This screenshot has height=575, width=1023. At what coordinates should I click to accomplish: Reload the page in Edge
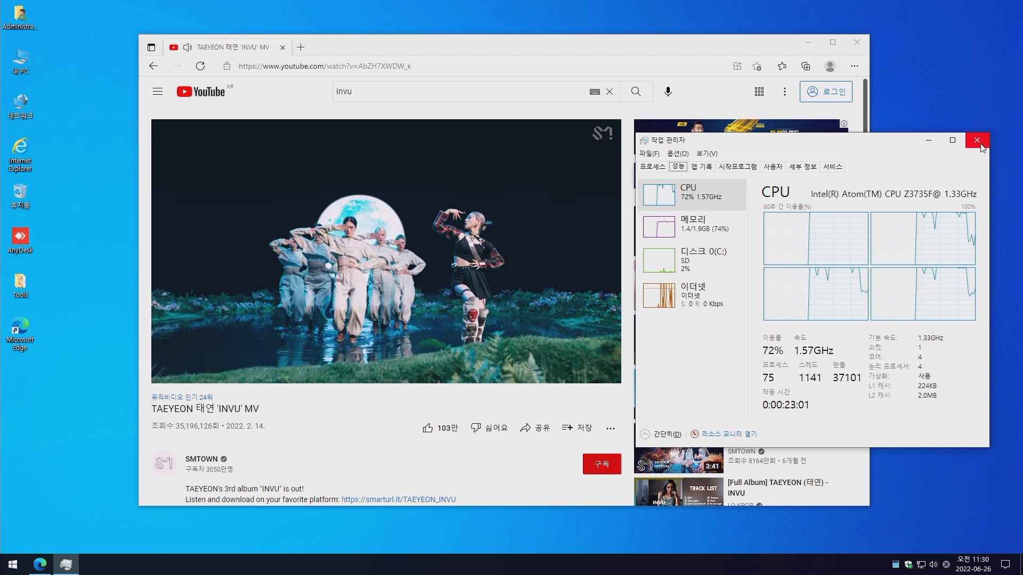point(200,66)
